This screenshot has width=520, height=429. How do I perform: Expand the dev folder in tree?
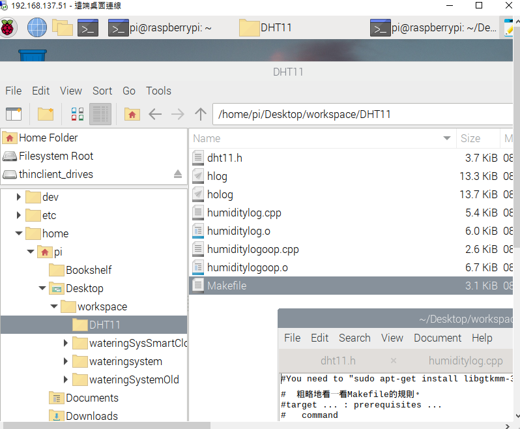pos(18,197)
